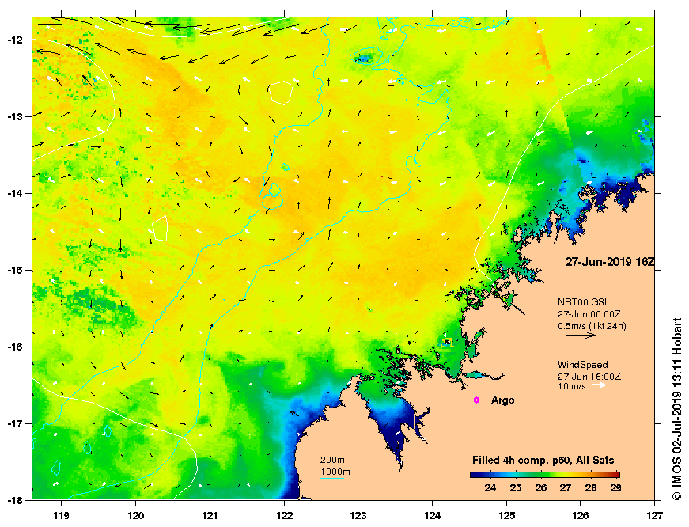This screenshot has height=527, width=689.
Task: Click the temperature color bar
Action: pos(545,475)
